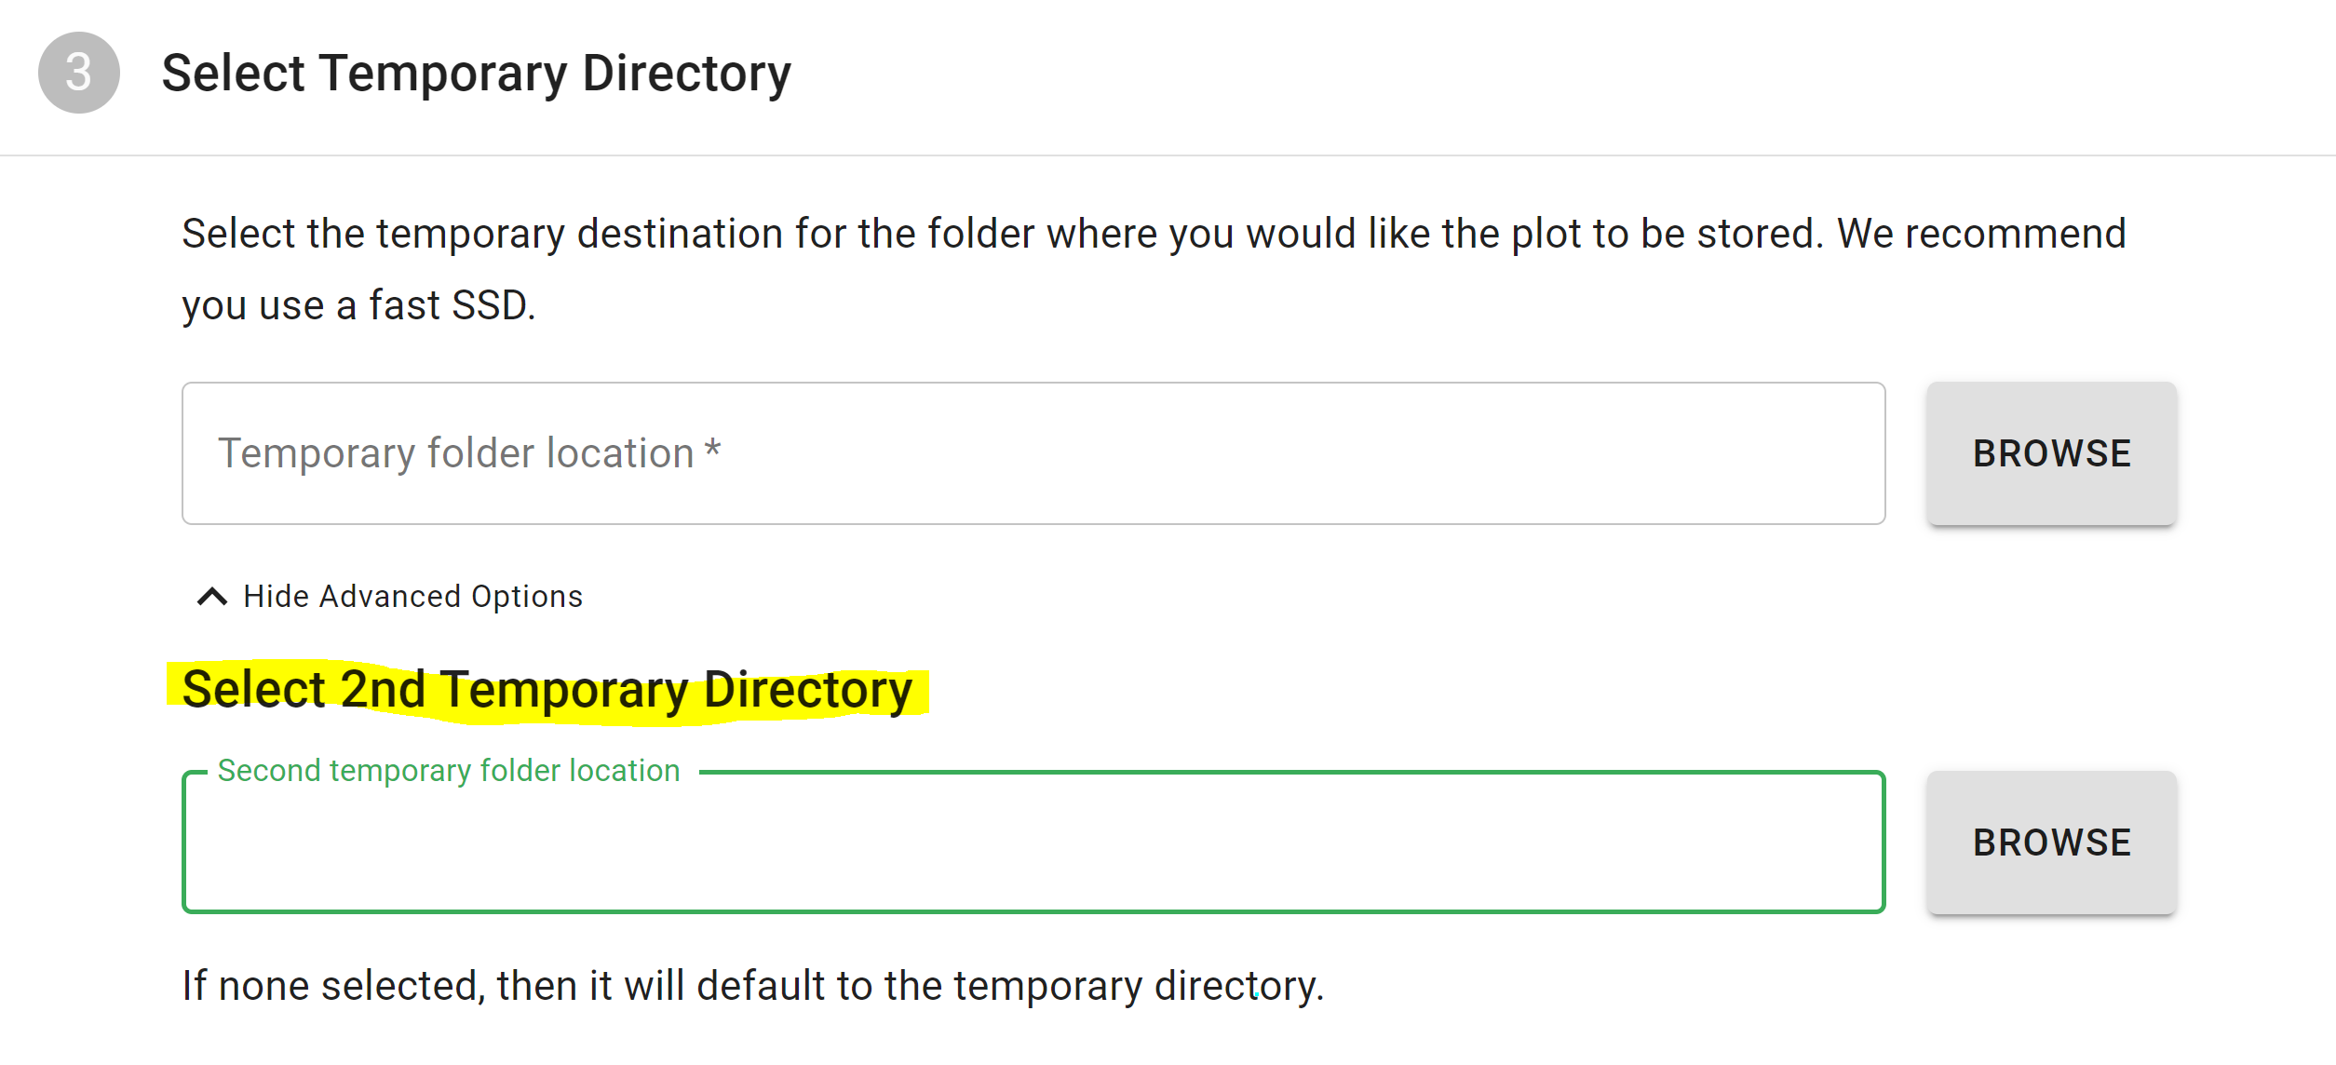
Task: Click the word BROWSE on the upper button
Action: (2052, 453)
